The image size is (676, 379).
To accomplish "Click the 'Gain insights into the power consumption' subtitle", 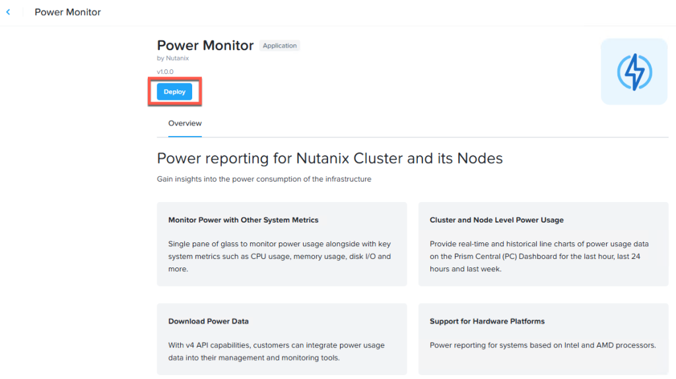I will (x=264, y=179).
